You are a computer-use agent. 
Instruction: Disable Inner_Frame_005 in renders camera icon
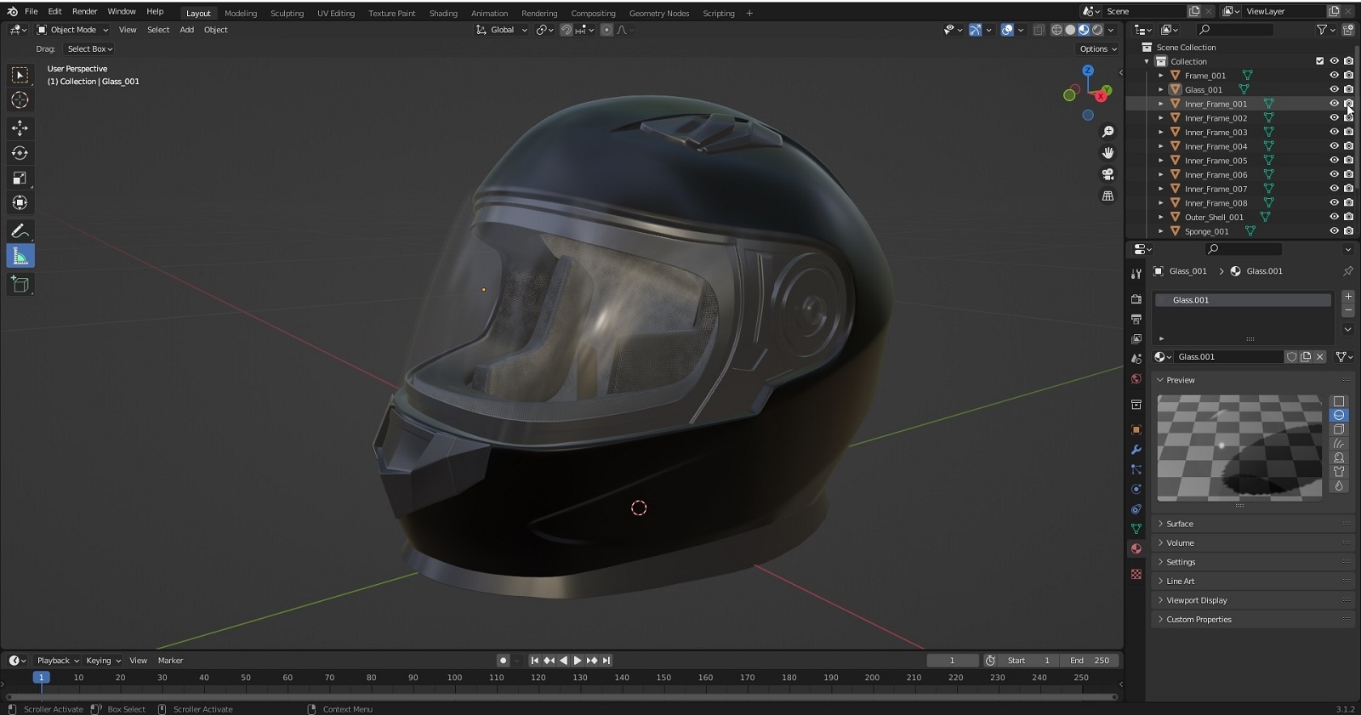pyautogui.click(x=1348, y=161)
